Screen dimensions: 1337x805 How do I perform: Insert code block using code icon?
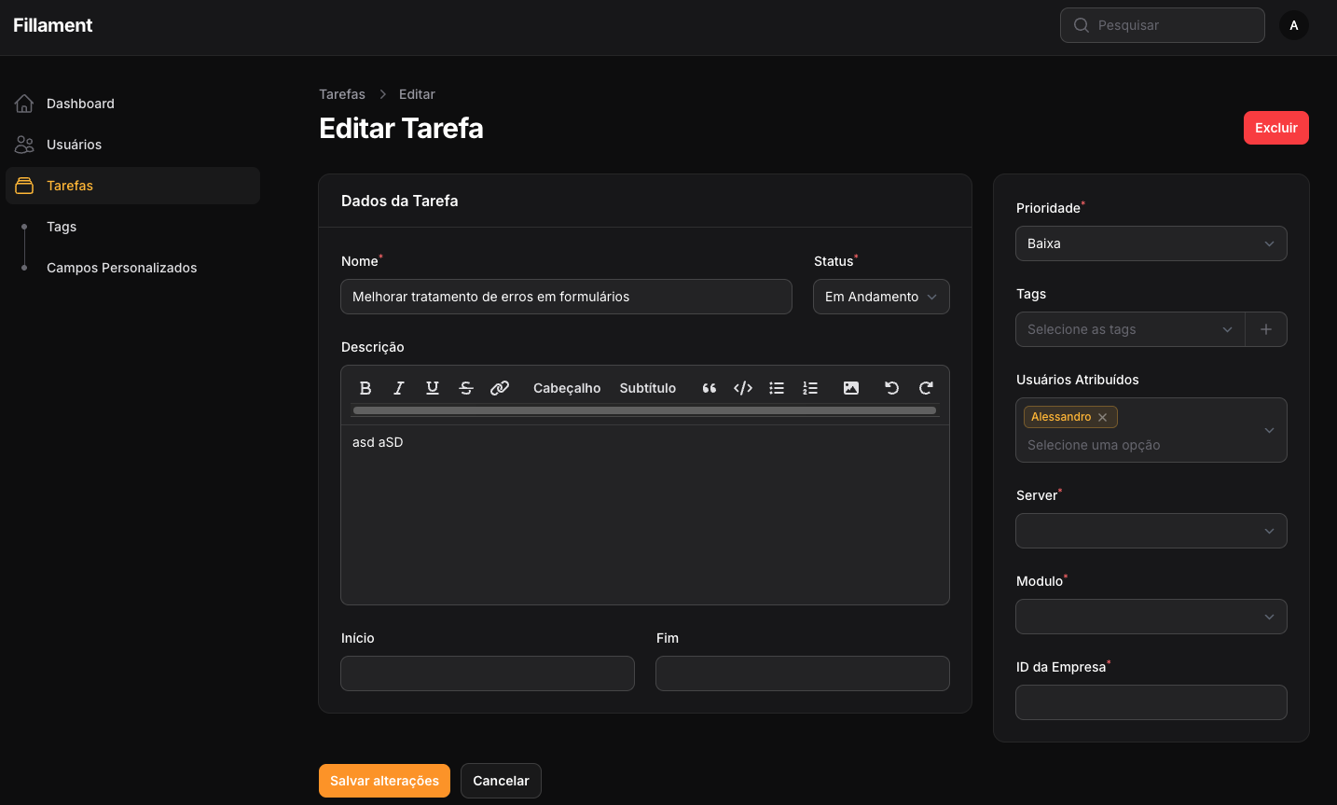pos(743,388)
